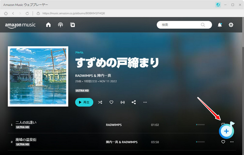Like the album with heart icon
The image size is (244, 155).
coord(111,102)
